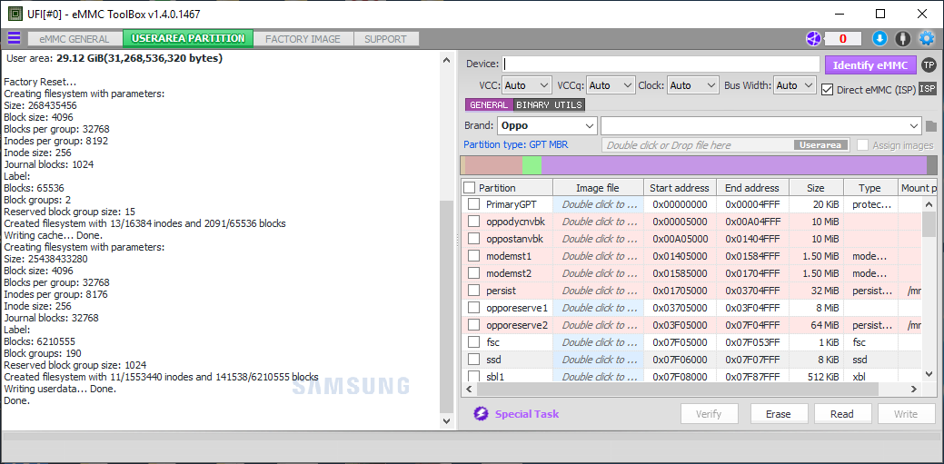Check the oppodycnvbk partition checkbox

[x=473, y=222]
